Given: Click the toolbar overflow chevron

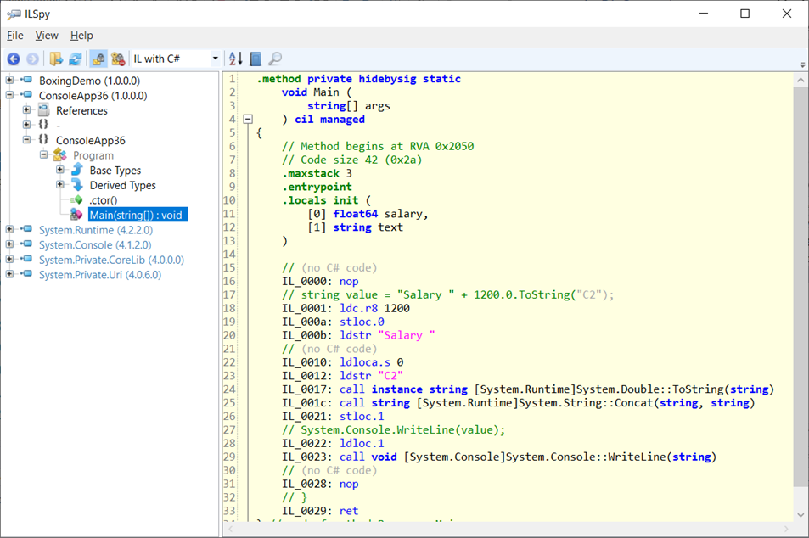Looking at the screenshot, I should click(802, 65).
